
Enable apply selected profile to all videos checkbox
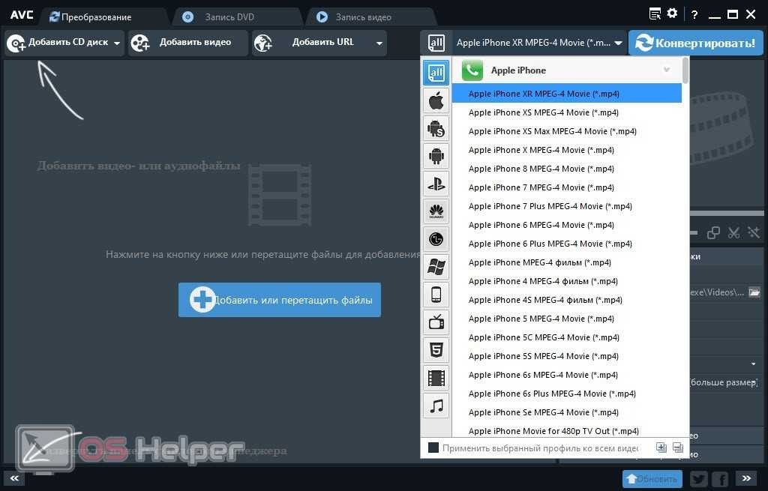433,448
